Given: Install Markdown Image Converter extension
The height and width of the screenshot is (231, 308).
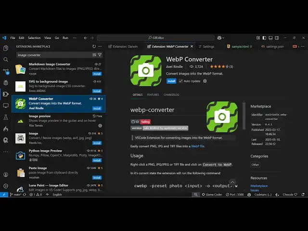Looking at the screenshot, I should pos(97,74).
